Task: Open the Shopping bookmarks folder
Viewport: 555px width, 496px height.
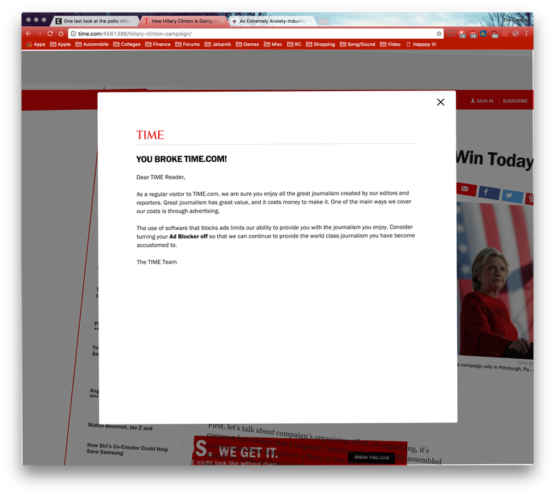Action: pos(321,44)
